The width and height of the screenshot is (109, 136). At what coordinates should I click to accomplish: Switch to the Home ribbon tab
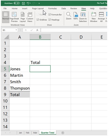(15, 9)
